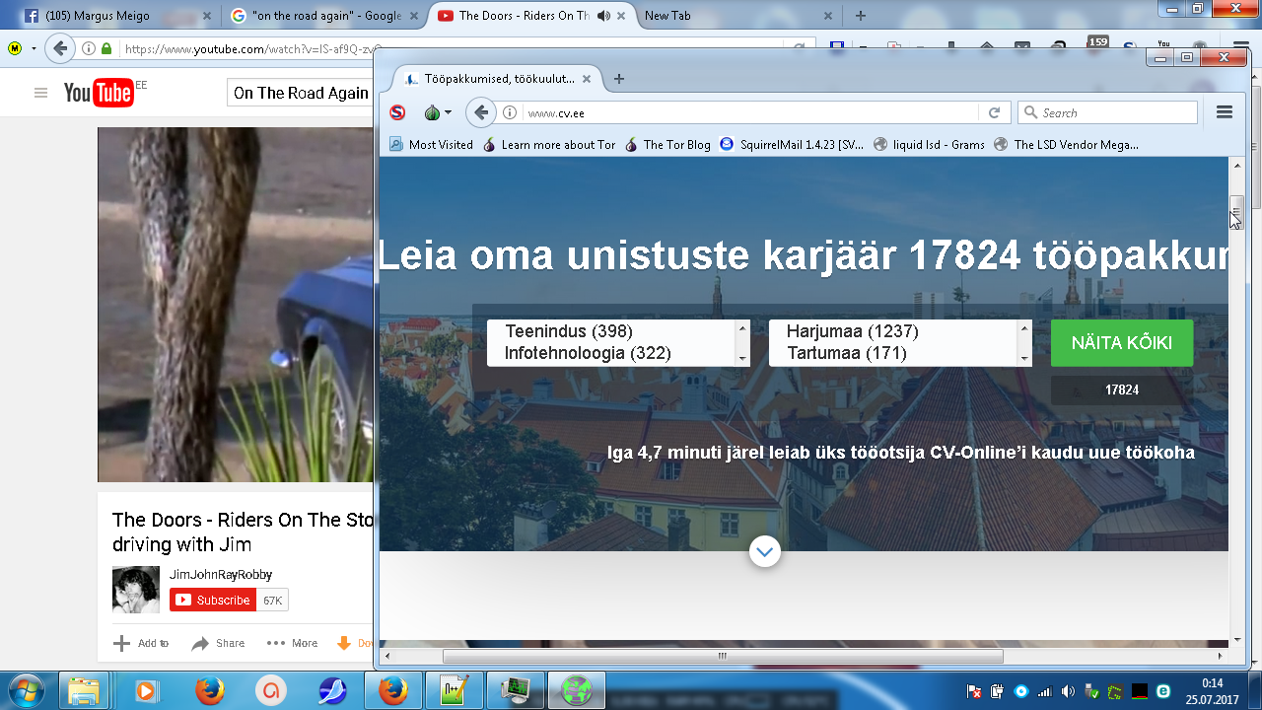Click the down arrow of the category list
Viewport: 1262px width, 710px height.
coord(742,358)
